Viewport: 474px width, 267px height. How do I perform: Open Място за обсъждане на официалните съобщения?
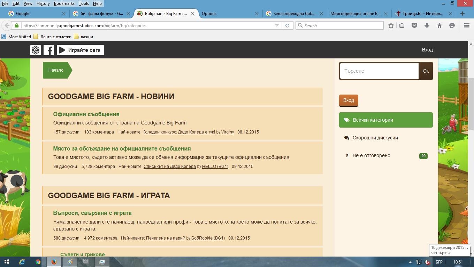(x=122, y=148)
